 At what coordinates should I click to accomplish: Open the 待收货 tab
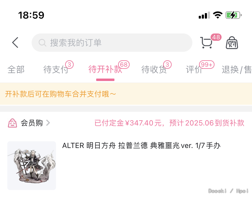pyautogui.click(x=154, y=70)
